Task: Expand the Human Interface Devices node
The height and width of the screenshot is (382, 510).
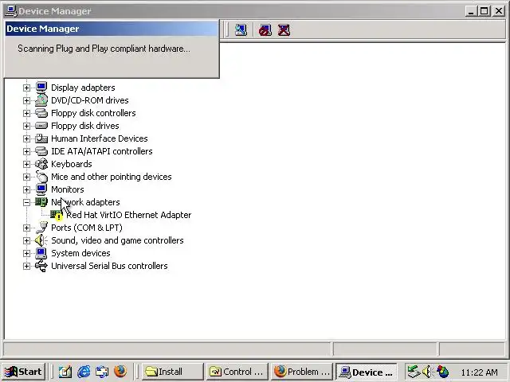Action: click(26, 138)
